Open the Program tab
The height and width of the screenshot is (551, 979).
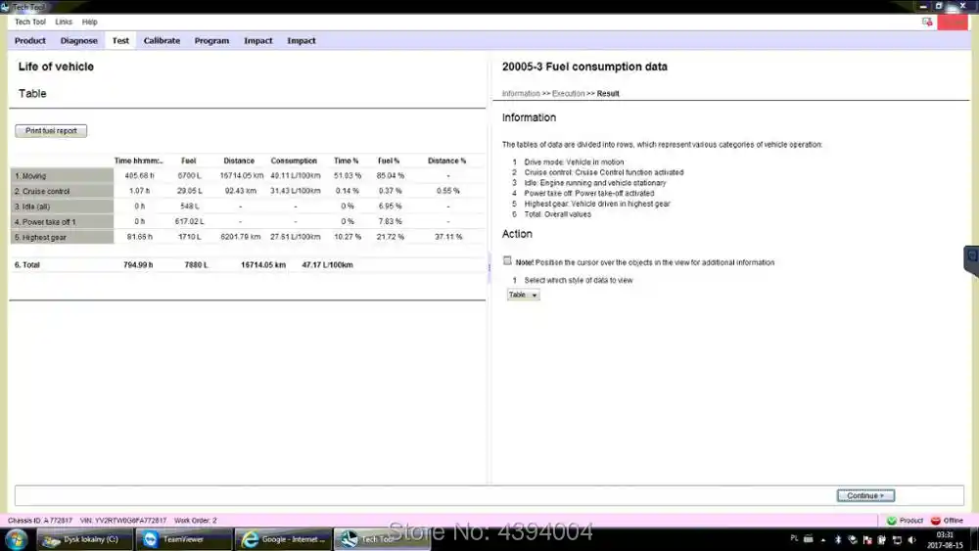click(211, 40)
